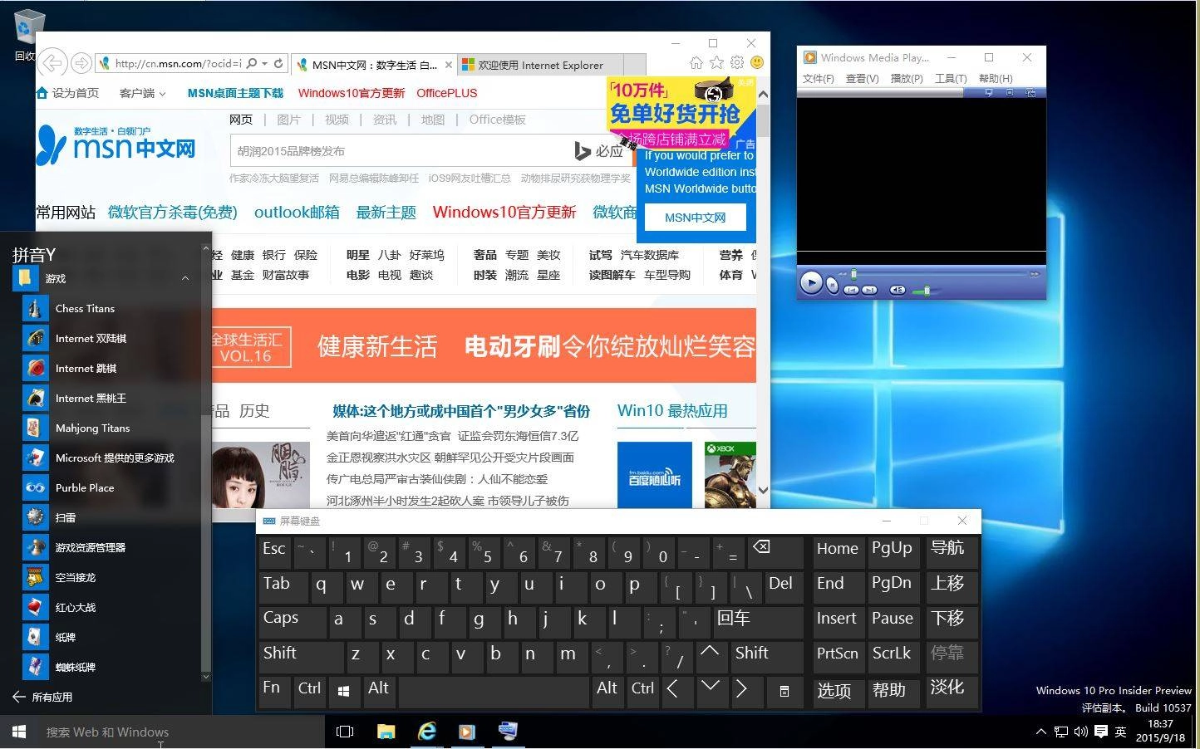Expand the 客户端 dropdown in IE
This screenshot has width=1200, height=749.
(142, 93)
